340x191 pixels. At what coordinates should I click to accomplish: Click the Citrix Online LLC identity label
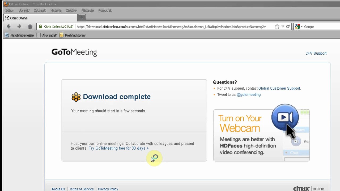58,27
